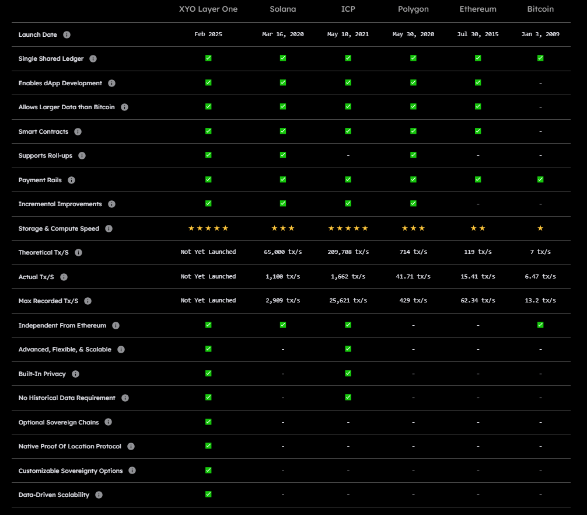The image size is (587, 515).
Task: Click ICP checkmark for No Historical Data Requirement
Action: (x=348, y=398)
